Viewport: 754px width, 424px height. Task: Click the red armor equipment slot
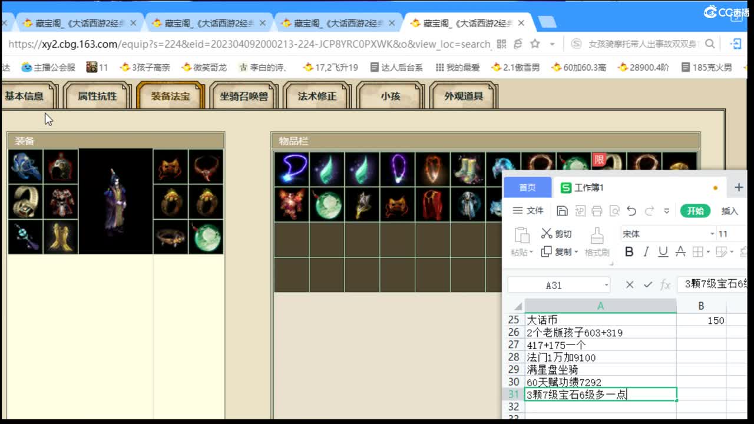61,202
